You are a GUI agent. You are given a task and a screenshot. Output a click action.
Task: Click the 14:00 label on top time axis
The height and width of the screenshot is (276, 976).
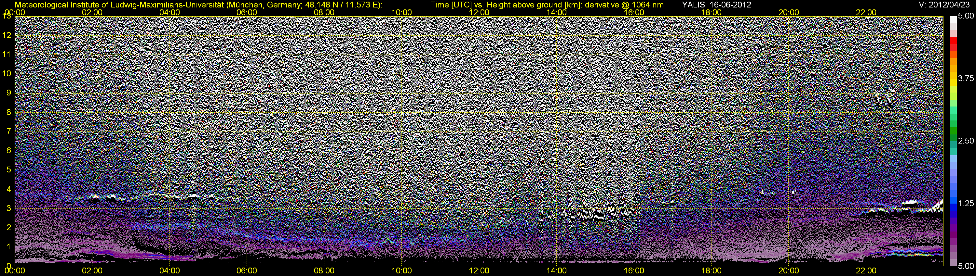557,12
